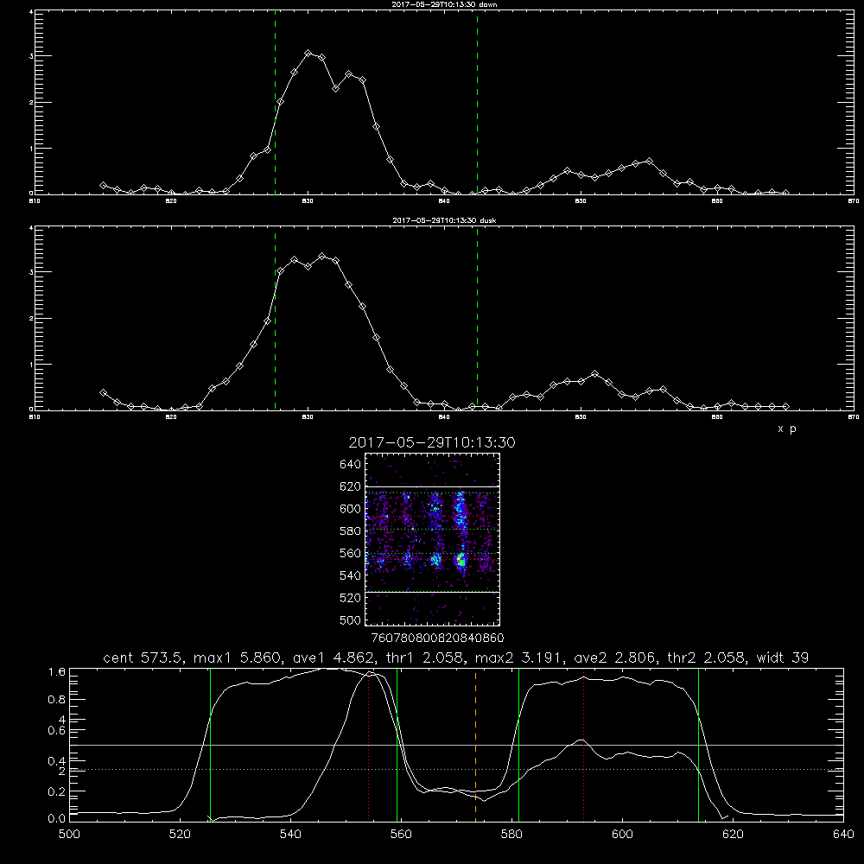
Task: Click the 620 tick label on bottom plot x-axis
Action: [x=733, y=835]
